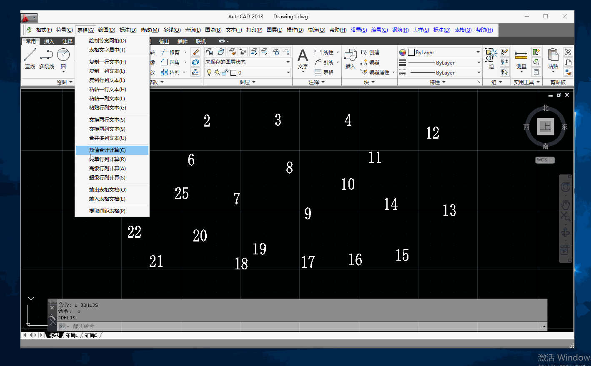Toggle the layer 0 lock icon

[x=225, y=72]
